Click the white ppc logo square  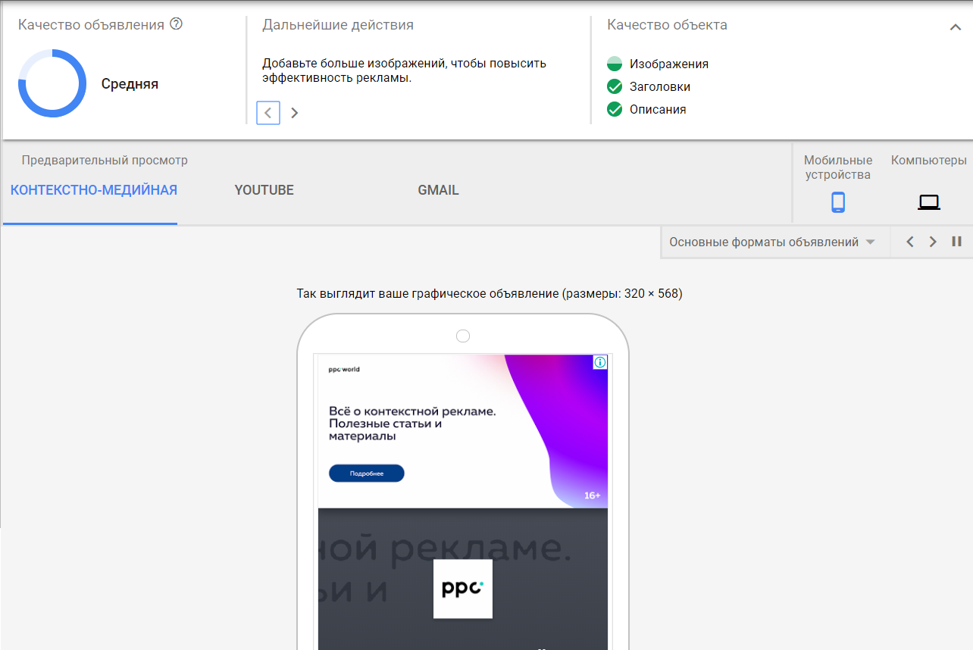463,589
